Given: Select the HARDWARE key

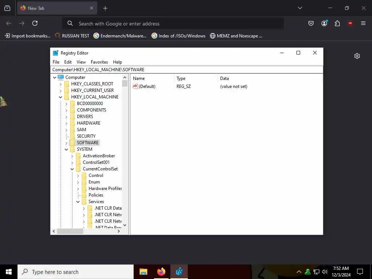Looking at the screenshot, I should [89, 123].
